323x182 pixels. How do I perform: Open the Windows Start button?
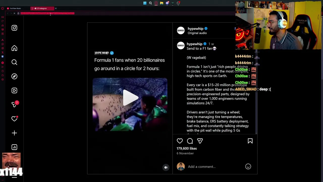click(145, 3)
